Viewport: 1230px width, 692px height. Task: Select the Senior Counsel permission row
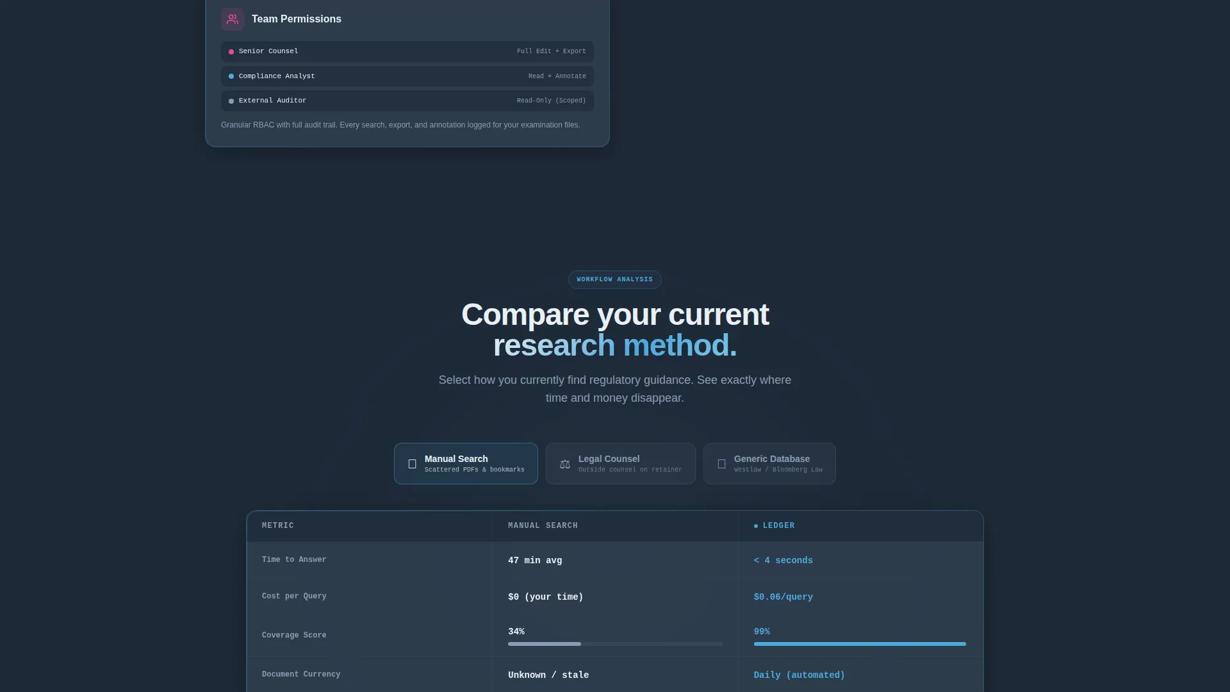point(407,51)
